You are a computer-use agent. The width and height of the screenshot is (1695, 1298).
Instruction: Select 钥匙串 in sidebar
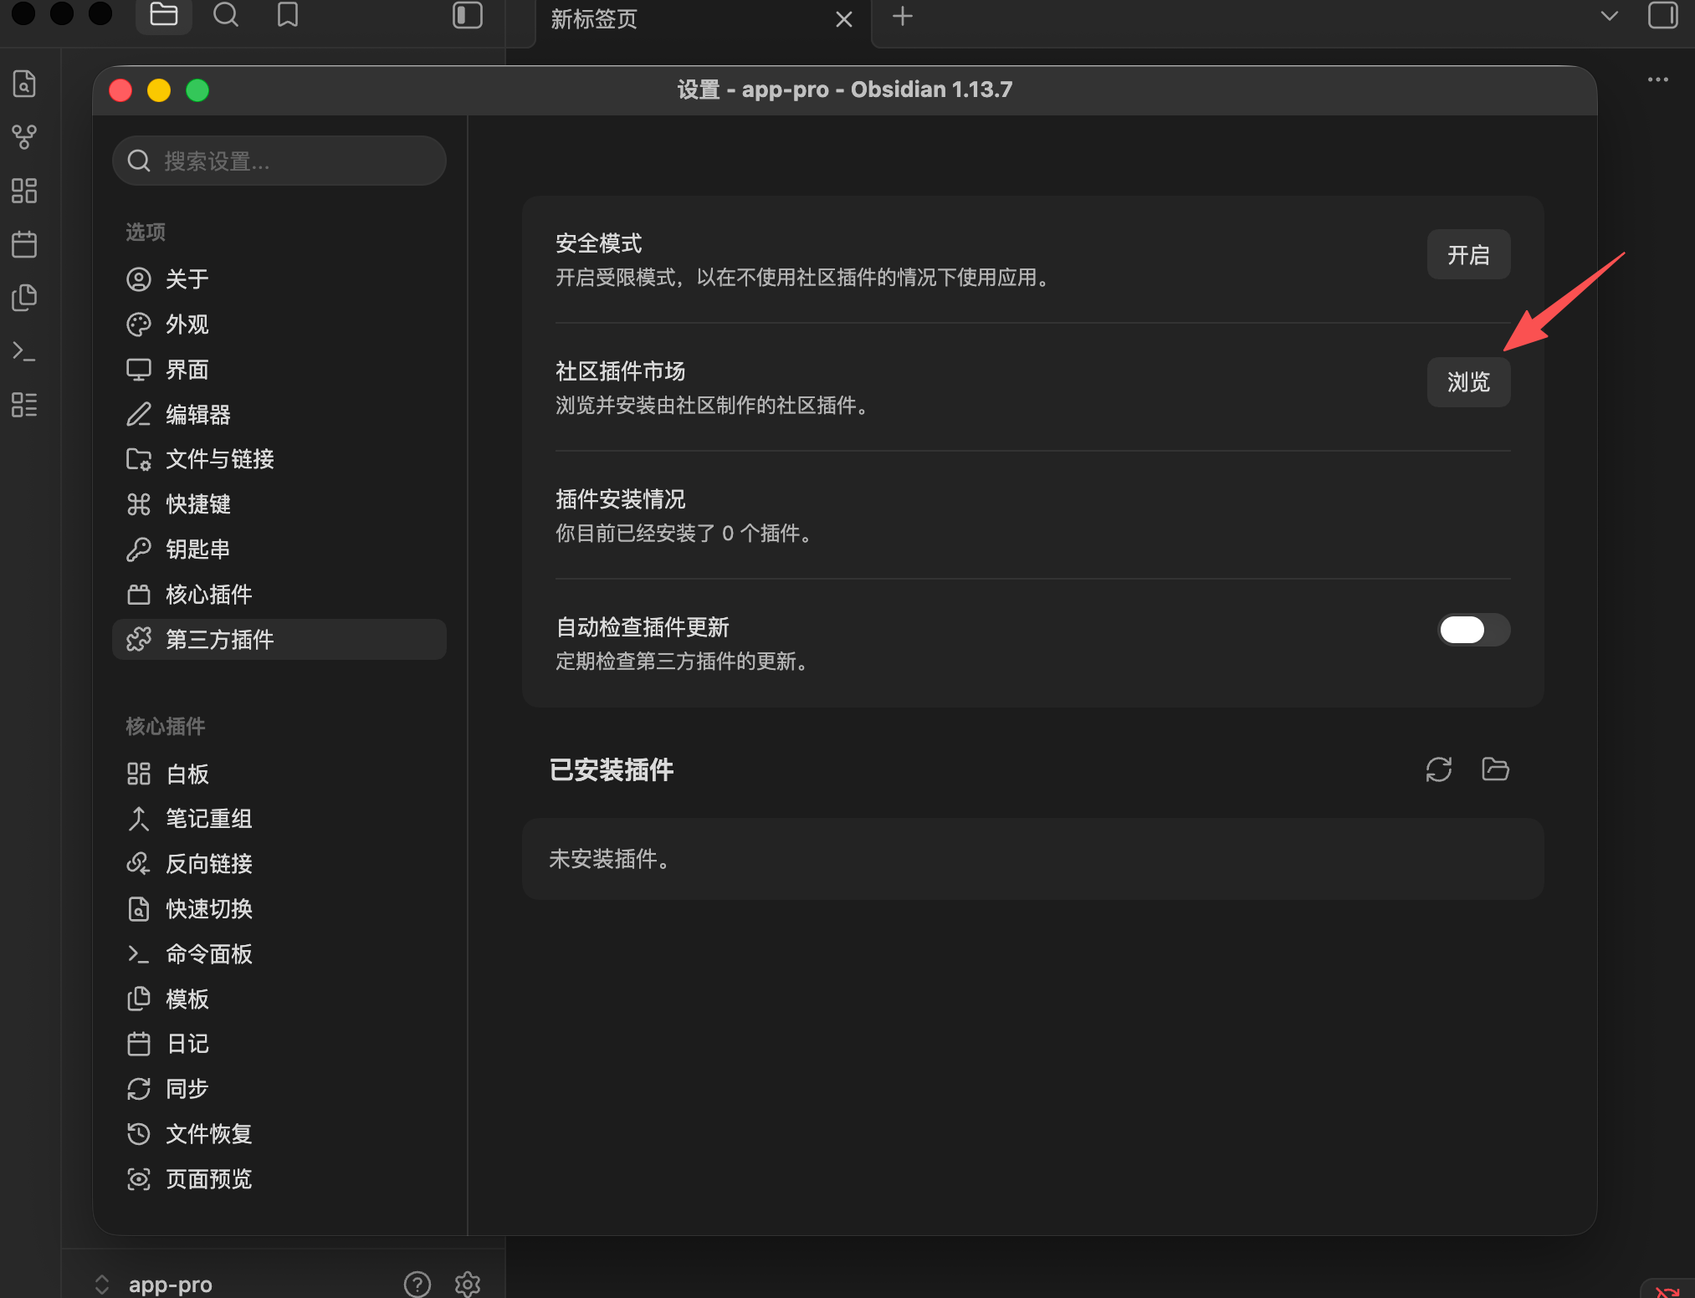(x=279, y=549)
